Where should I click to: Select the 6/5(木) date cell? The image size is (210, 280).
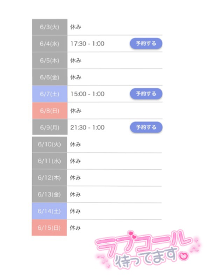50,61
